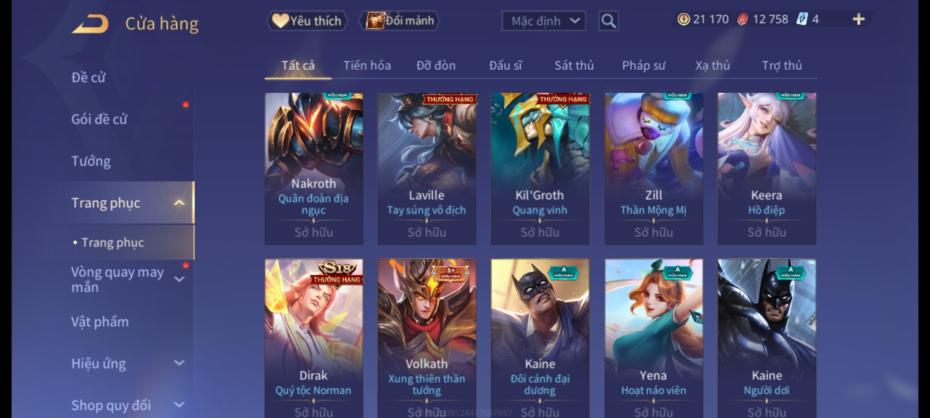
Task: Switch to the Sát thủ tab
Action: pyautogui.click(x=574, y=65)
